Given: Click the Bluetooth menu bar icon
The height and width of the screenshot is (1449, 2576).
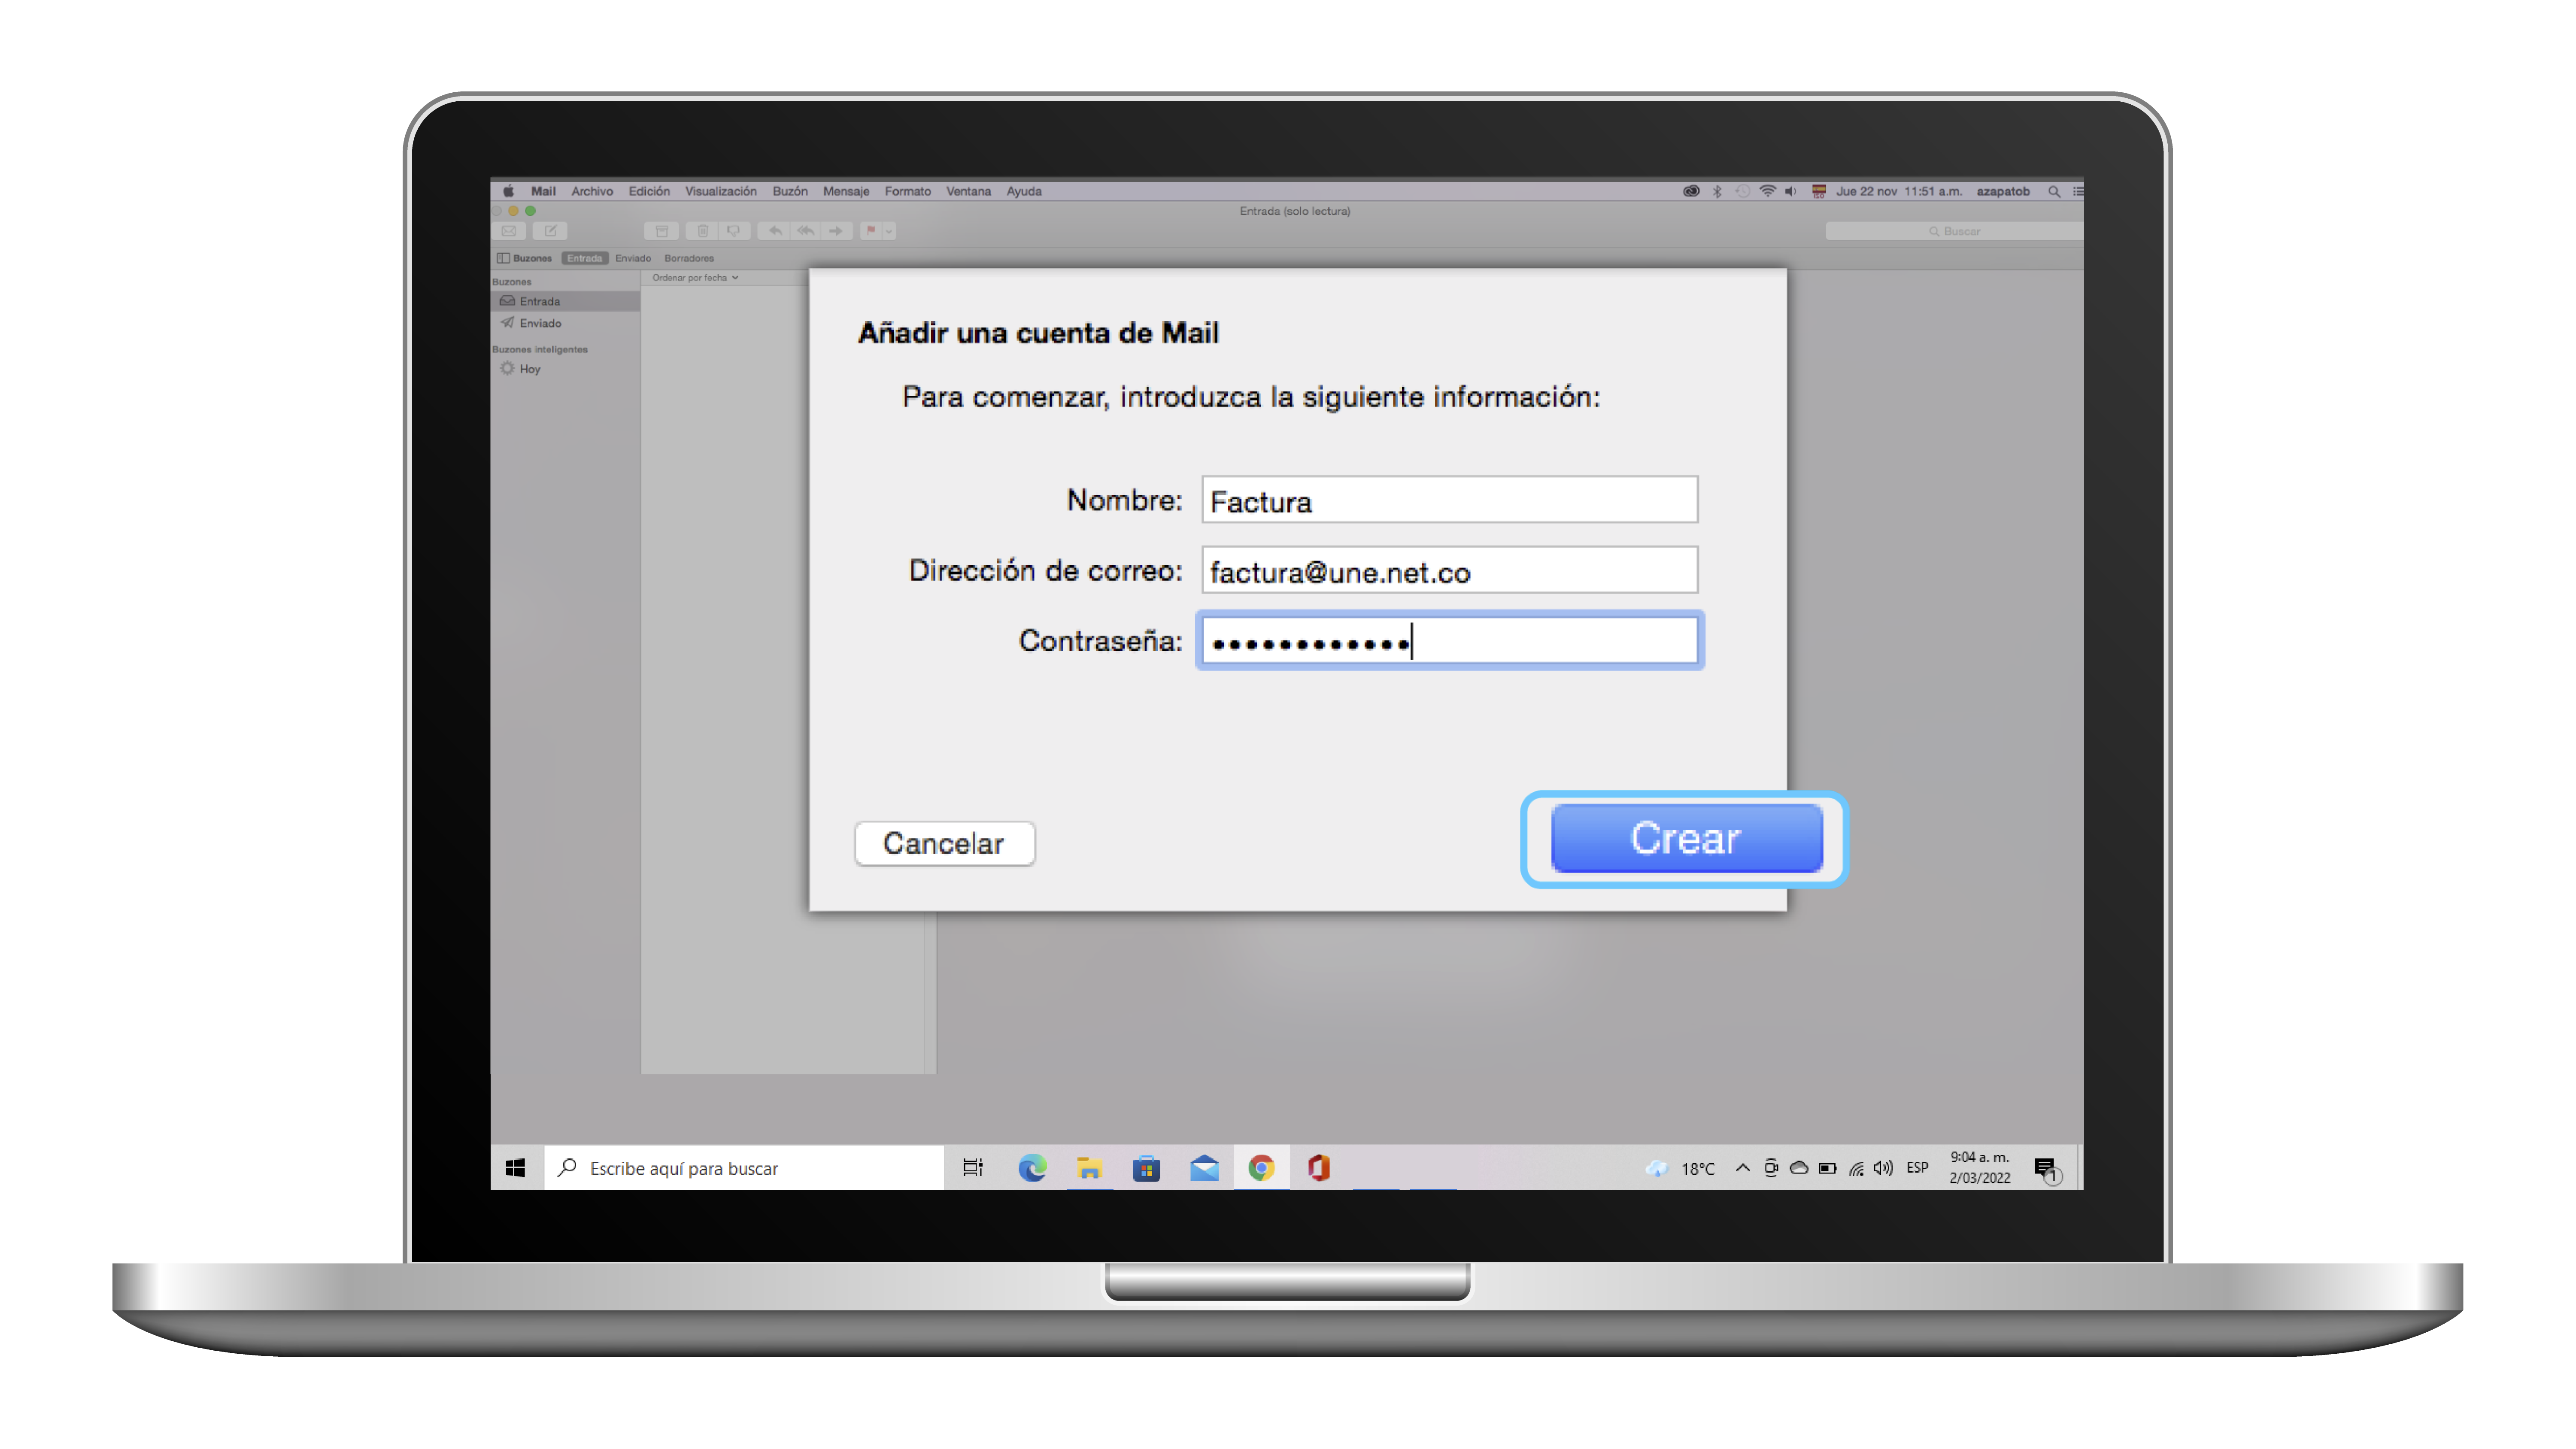Looking at the screenshot, I should click(x=1717, y=191).
